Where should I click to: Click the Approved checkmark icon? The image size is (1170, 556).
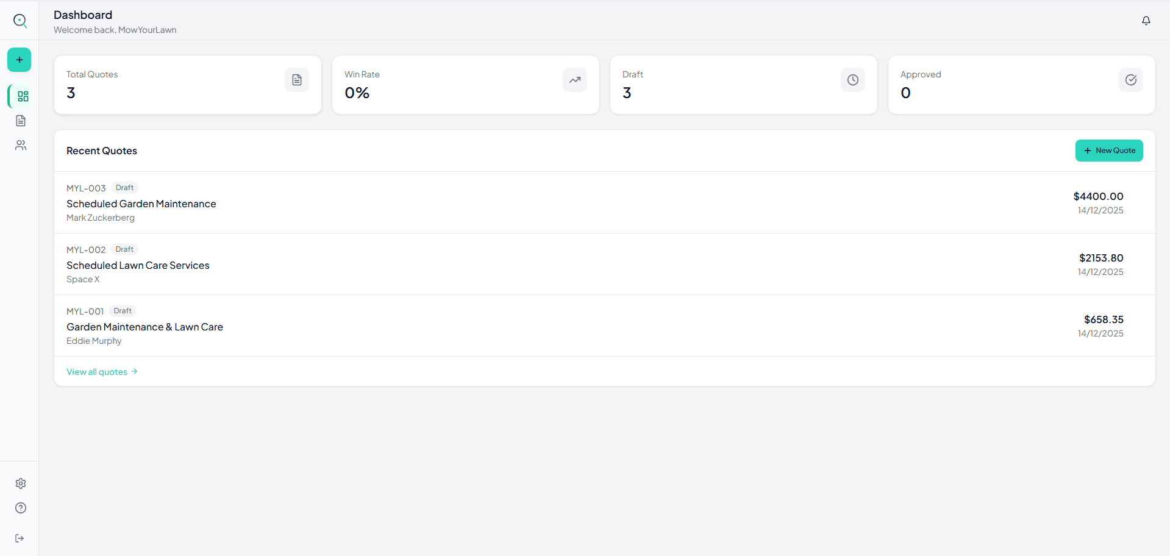pyautogui.click(x=1130, y=80)
